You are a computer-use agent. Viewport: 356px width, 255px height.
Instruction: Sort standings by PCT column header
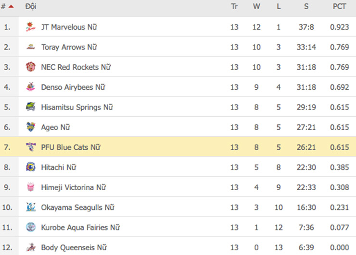pyautogui.click(x=340, y=7)
